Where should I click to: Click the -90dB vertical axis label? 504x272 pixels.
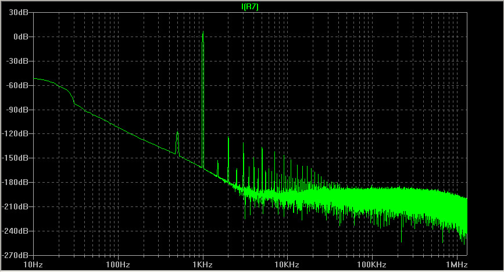(17, 110)
